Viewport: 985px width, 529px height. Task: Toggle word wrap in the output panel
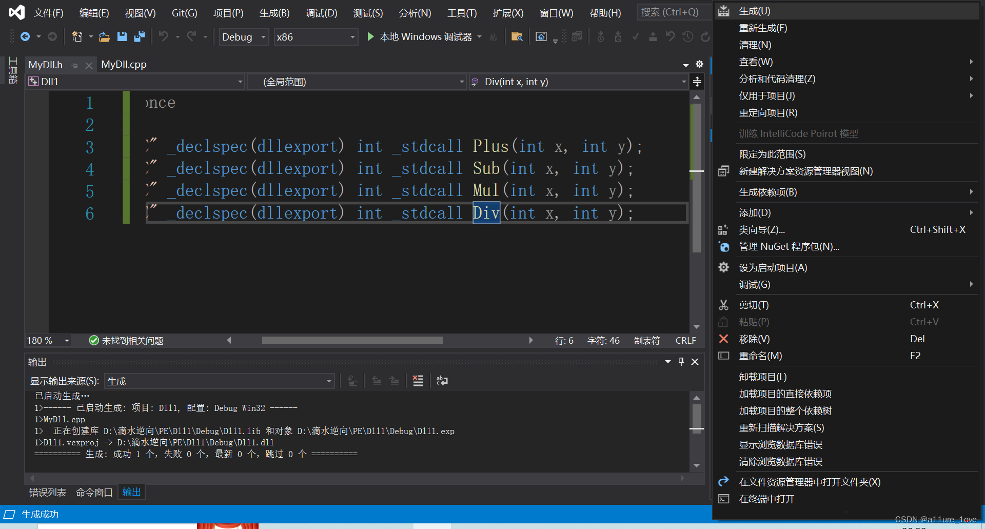[442, 381]
